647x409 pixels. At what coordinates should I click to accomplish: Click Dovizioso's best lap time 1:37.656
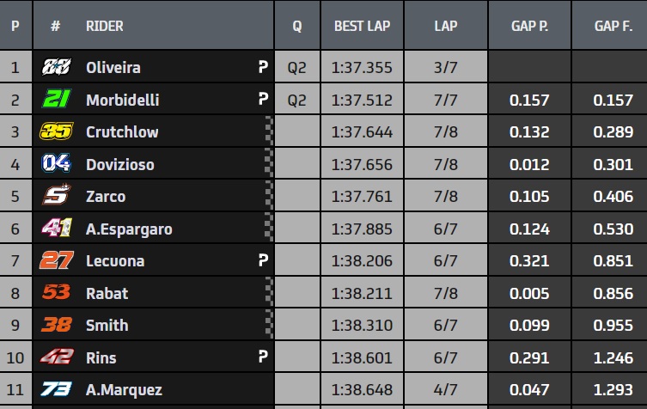(x=362, y=164)
